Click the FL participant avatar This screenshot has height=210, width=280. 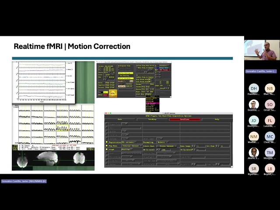270,121
